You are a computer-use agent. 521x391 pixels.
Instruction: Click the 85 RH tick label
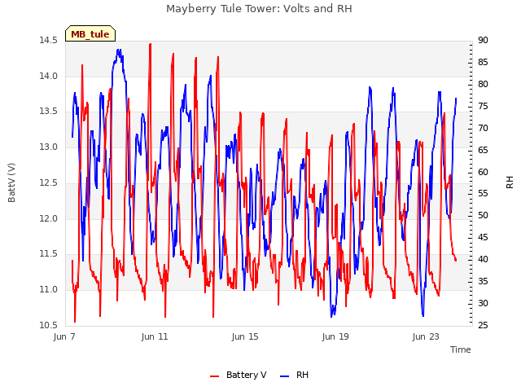pyautogui.click(x=483, y=63)
